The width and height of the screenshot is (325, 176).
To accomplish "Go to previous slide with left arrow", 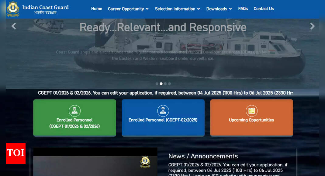I will (14, 26).
